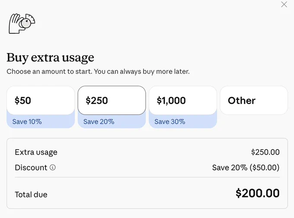Click the Total due label
The image size is (294, 218).
[x=31, y=195]
